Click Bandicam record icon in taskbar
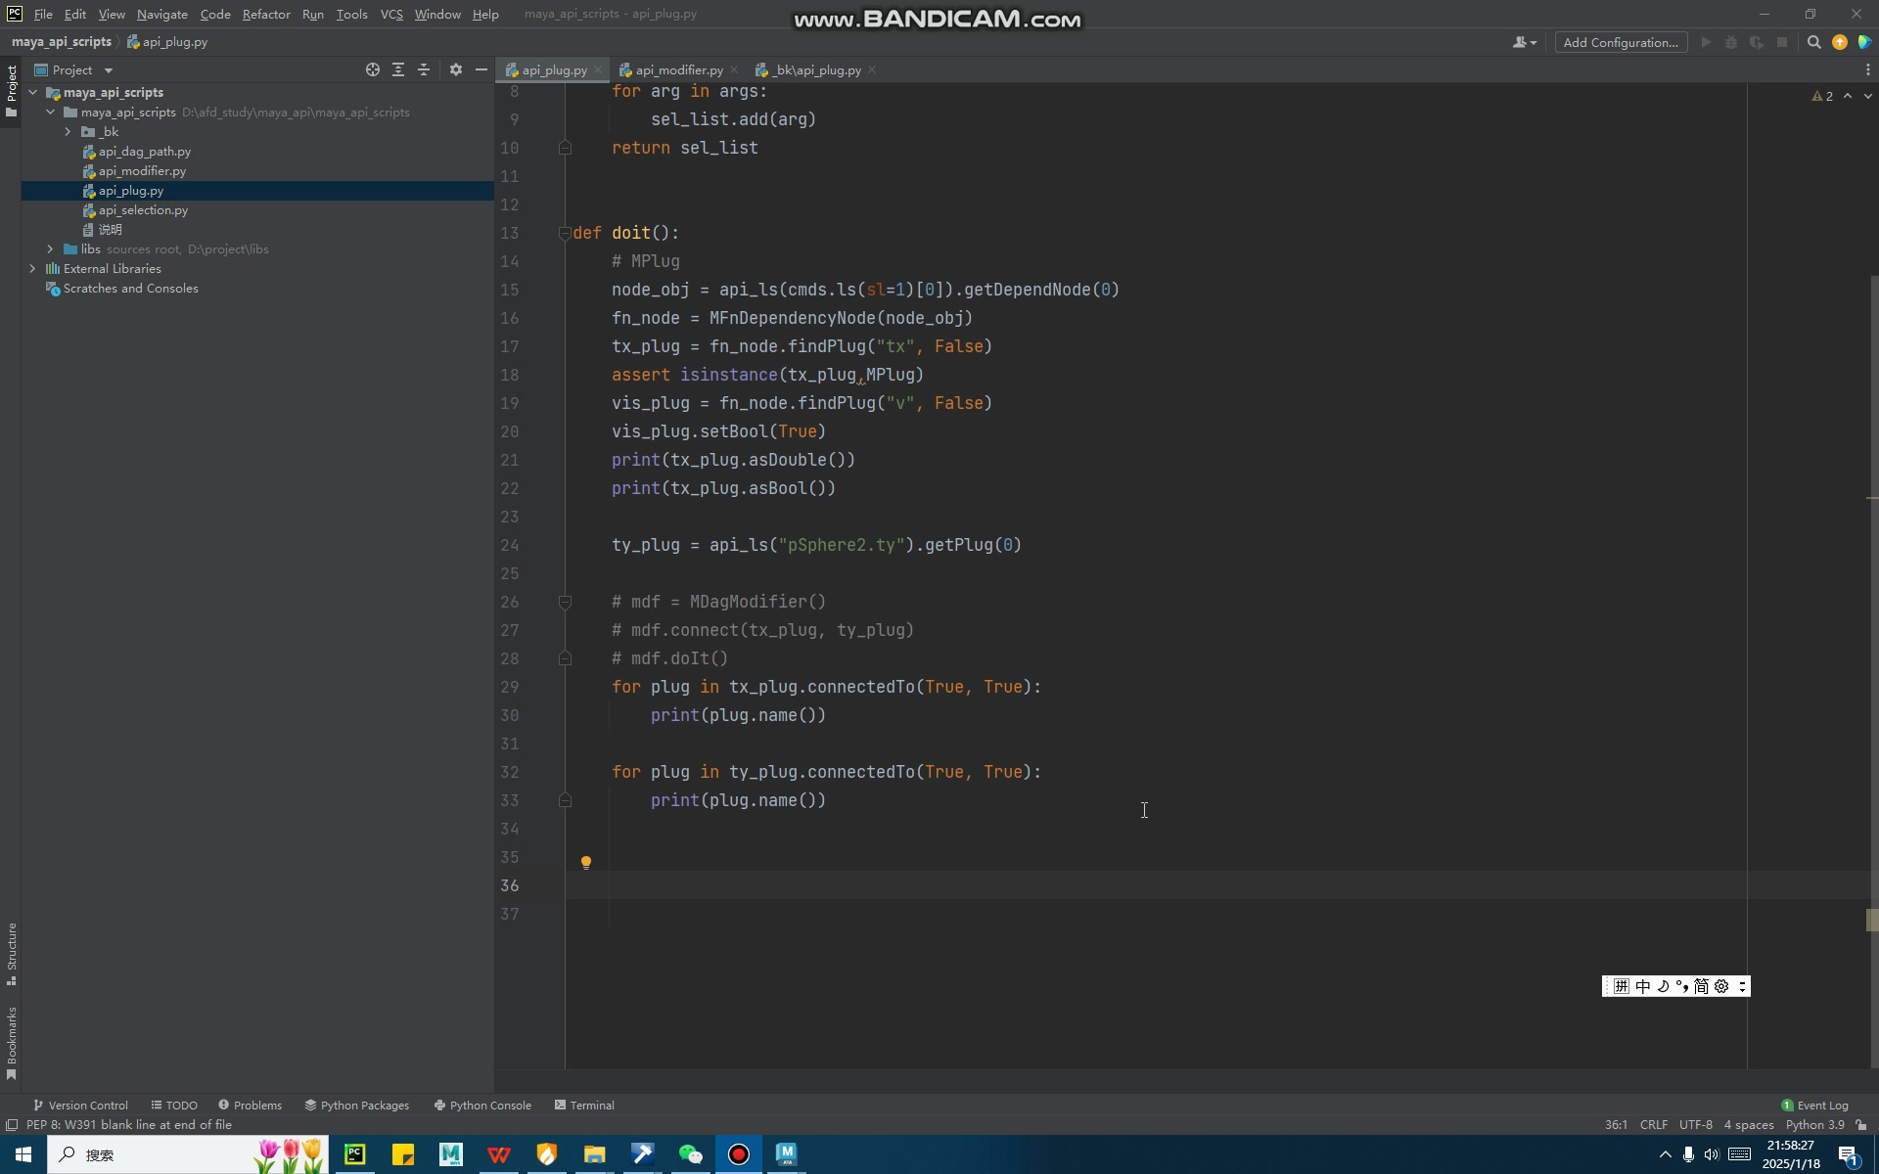The image size is (1879, 1174). tap(739, 1154)
